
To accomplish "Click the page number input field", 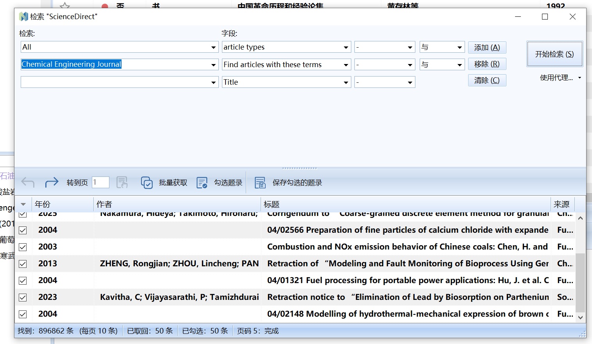I will tap(100, 182).
